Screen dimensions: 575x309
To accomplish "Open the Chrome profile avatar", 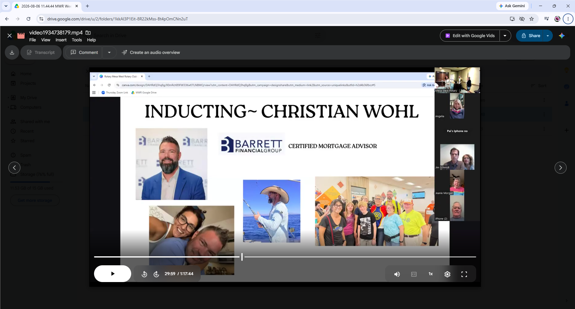I will pos(557,19).
